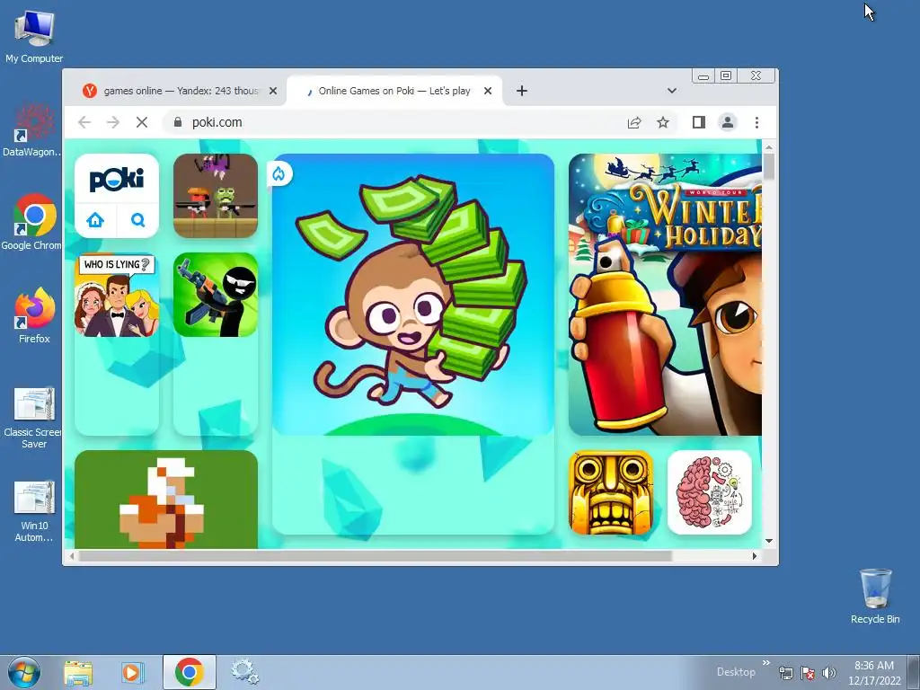
Task: Open the golden temple idol game thumbnail
Action: point(611,492)
